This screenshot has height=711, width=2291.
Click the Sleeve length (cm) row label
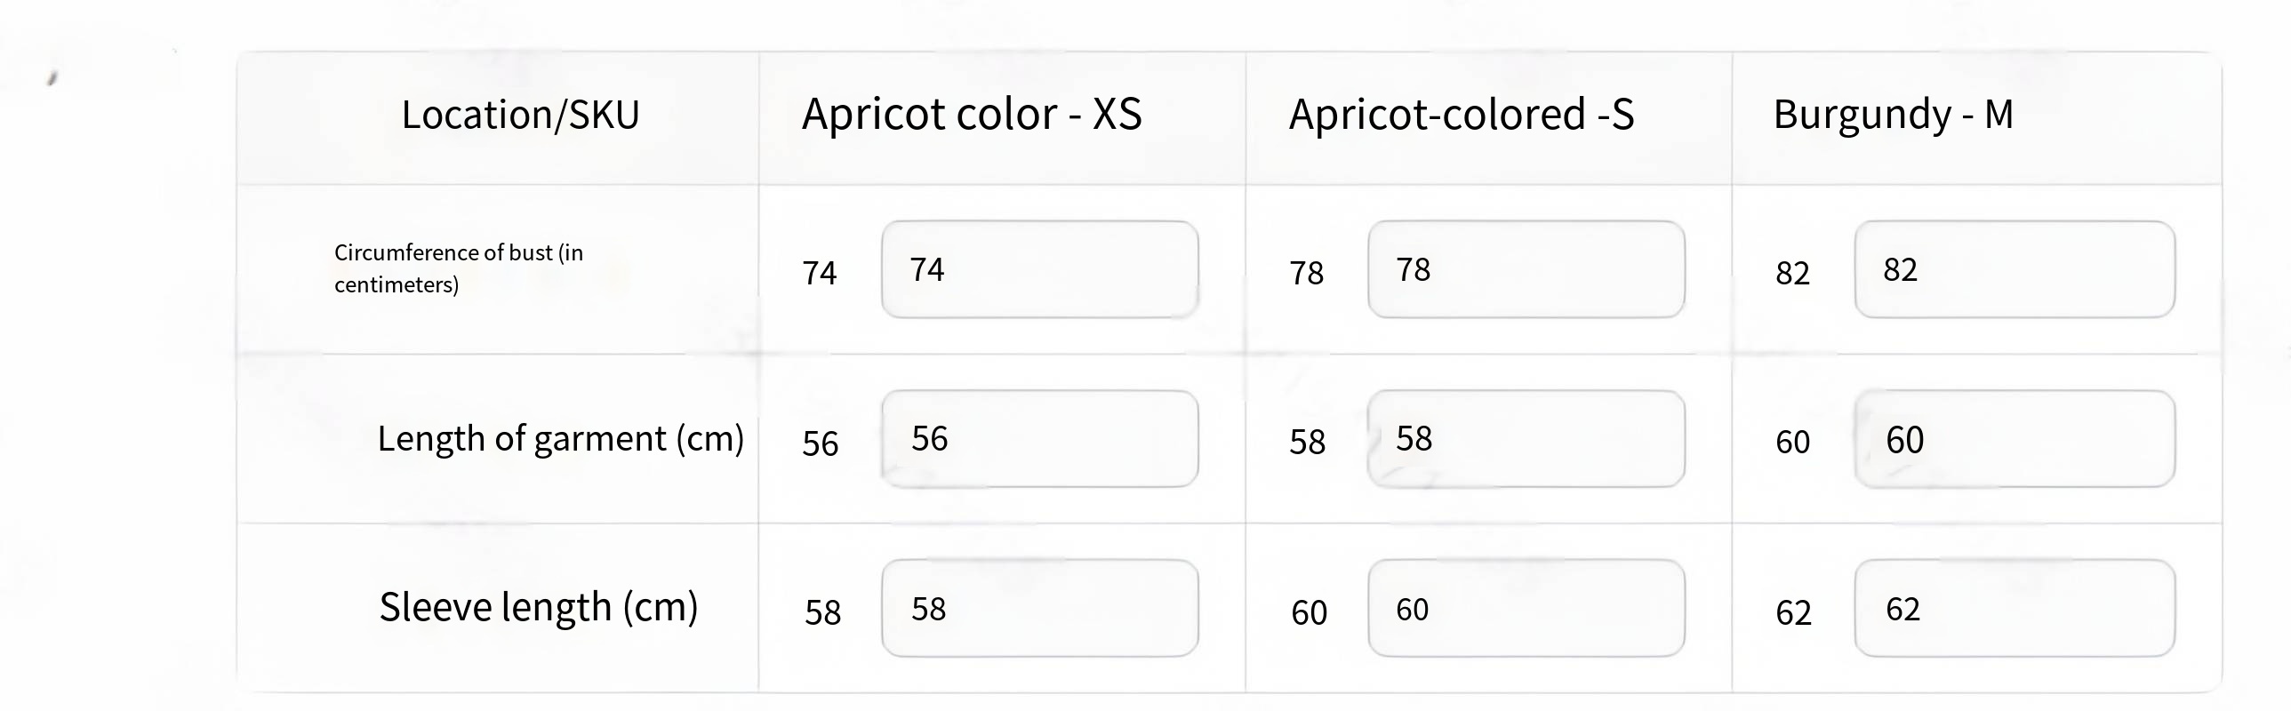[x=538, y=608]
